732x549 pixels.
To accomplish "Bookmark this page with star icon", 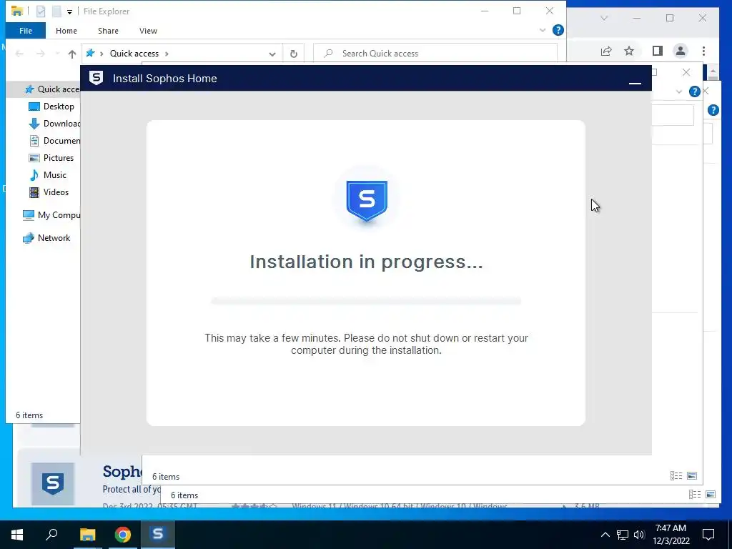I will click(x=629, y=51).
